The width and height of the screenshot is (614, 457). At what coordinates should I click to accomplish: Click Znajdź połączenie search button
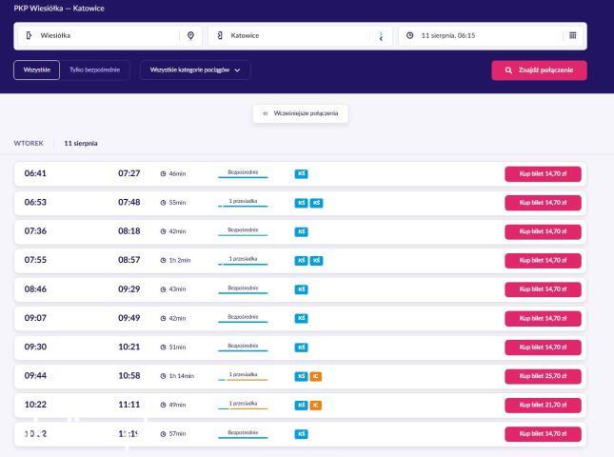[x=539, y=70]
